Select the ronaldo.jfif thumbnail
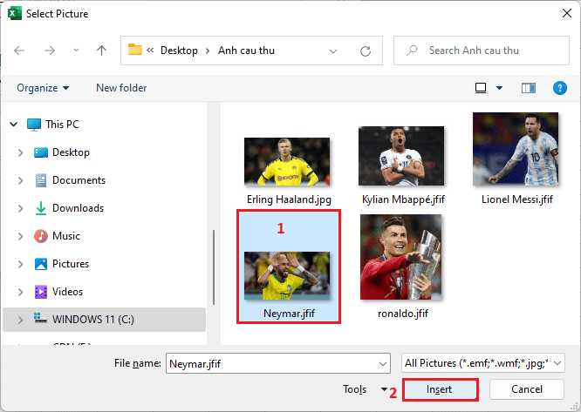The width and height of the screenshot is (581, 412). (x=401, y=257)
